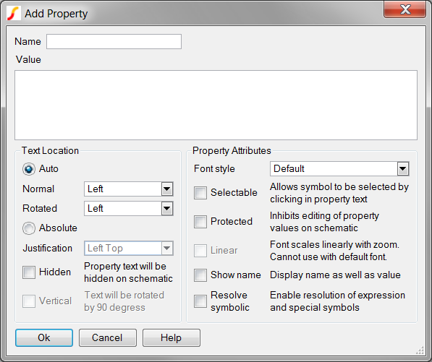Toggle the Linear font checkbox
Screen dimensions: 432x362
[200, 251]
